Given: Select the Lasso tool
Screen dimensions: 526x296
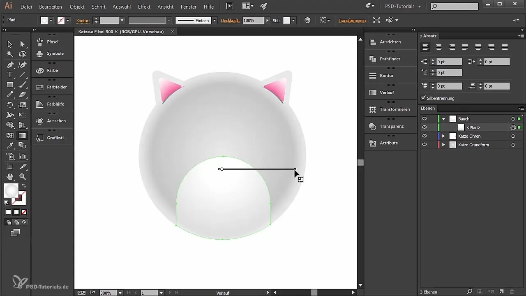Looking at the screenshot, I should click(x=23, y=54).
